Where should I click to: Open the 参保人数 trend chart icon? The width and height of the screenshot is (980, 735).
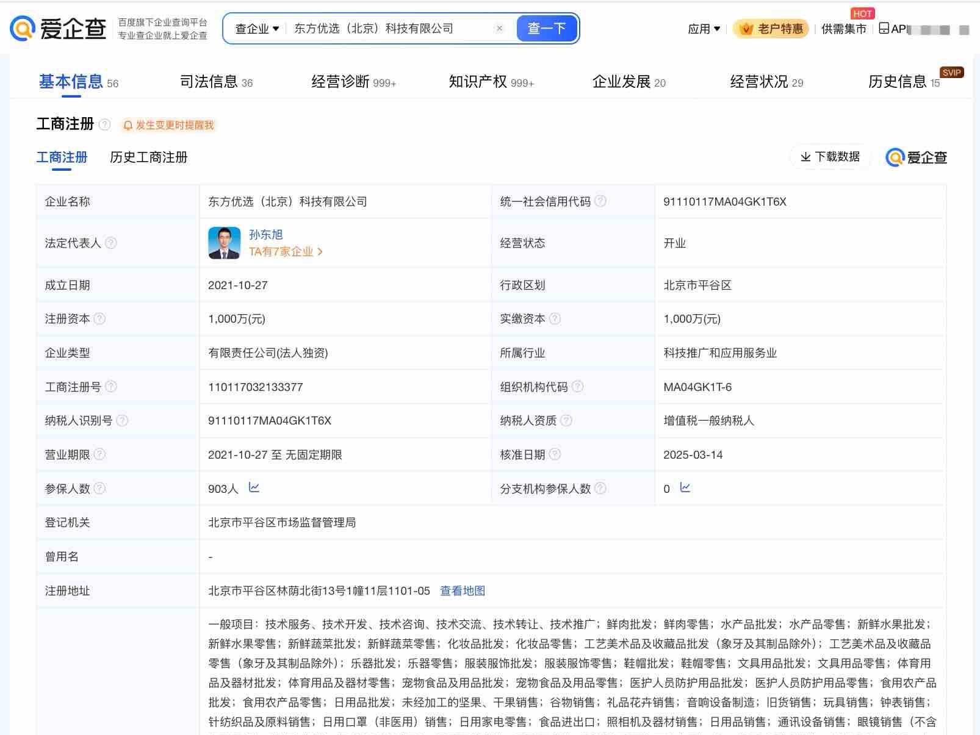point(254,488)
